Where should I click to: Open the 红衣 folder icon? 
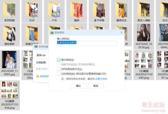point(32,10)
